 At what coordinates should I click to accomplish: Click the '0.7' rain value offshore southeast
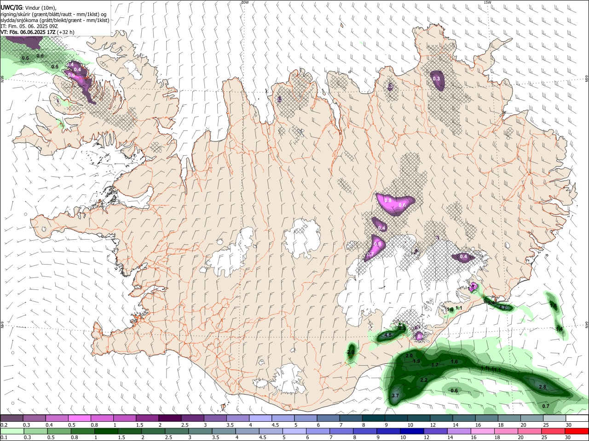[x=546, y=406]
